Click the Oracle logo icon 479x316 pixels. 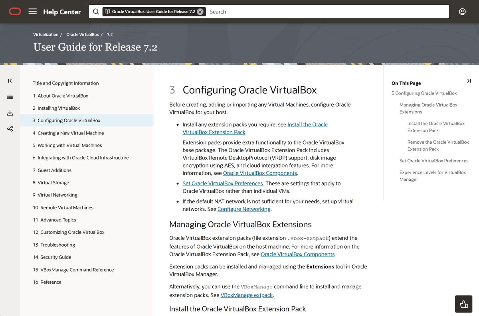(15, 12)
